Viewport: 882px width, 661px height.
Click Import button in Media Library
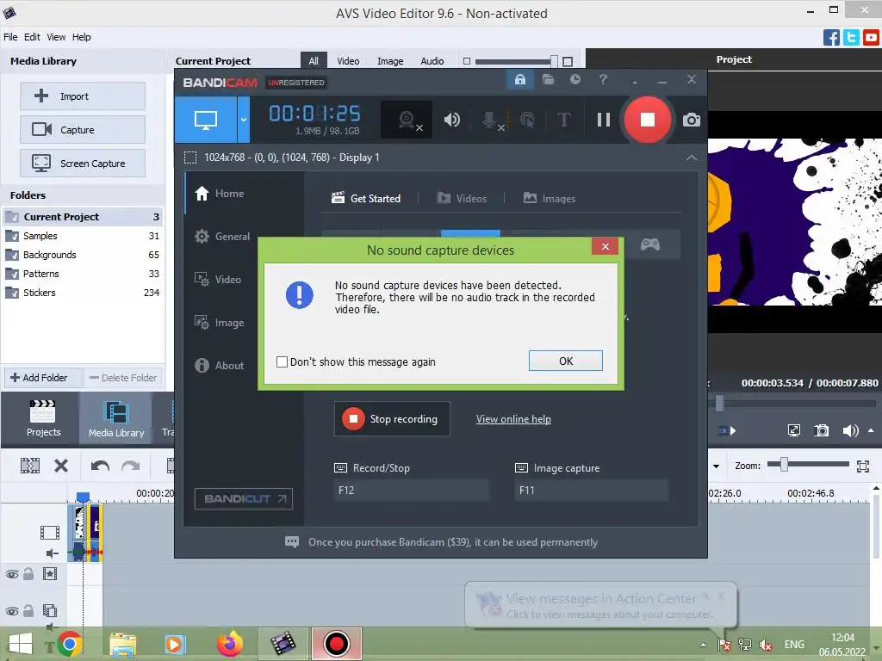[83, 96]
